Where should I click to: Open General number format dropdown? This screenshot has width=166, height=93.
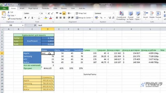pos(114,13)
